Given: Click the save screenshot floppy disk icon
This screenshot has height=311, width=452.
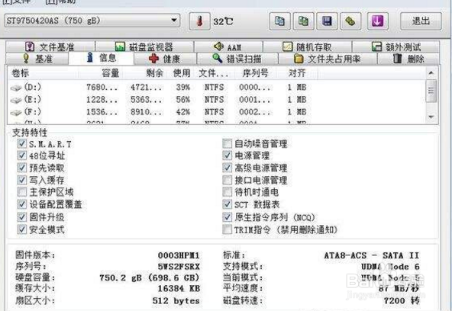Looking at the screenshot, I should tap(328, 21).
